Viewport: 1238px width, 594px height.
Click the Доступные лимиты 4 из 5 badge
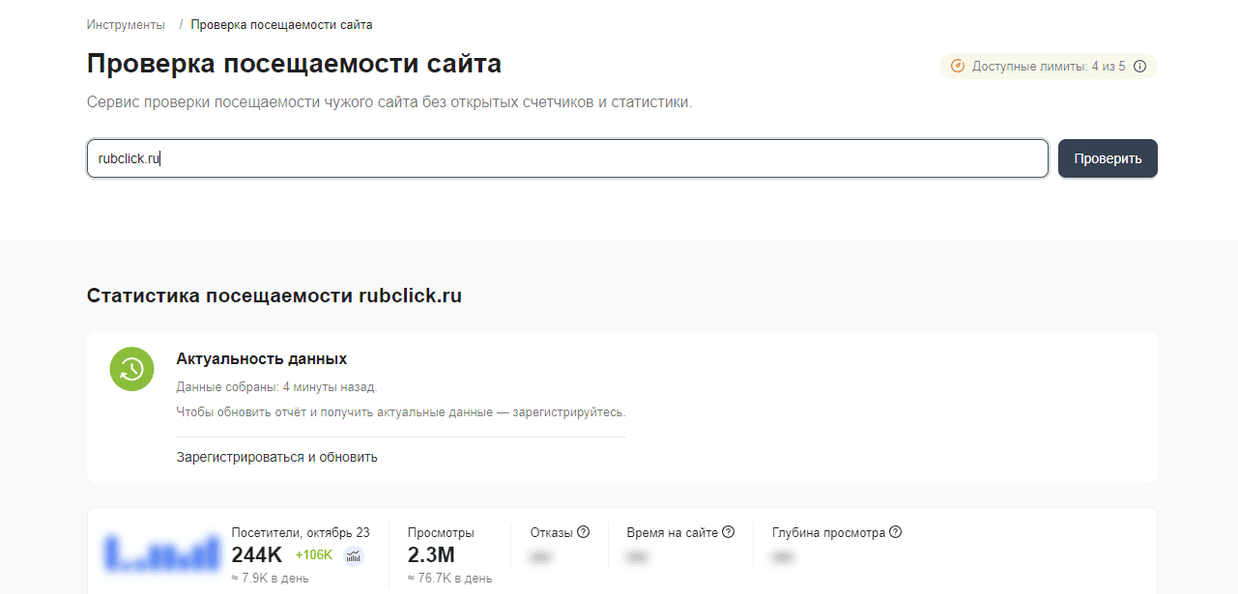click(x=1048, y=66)
